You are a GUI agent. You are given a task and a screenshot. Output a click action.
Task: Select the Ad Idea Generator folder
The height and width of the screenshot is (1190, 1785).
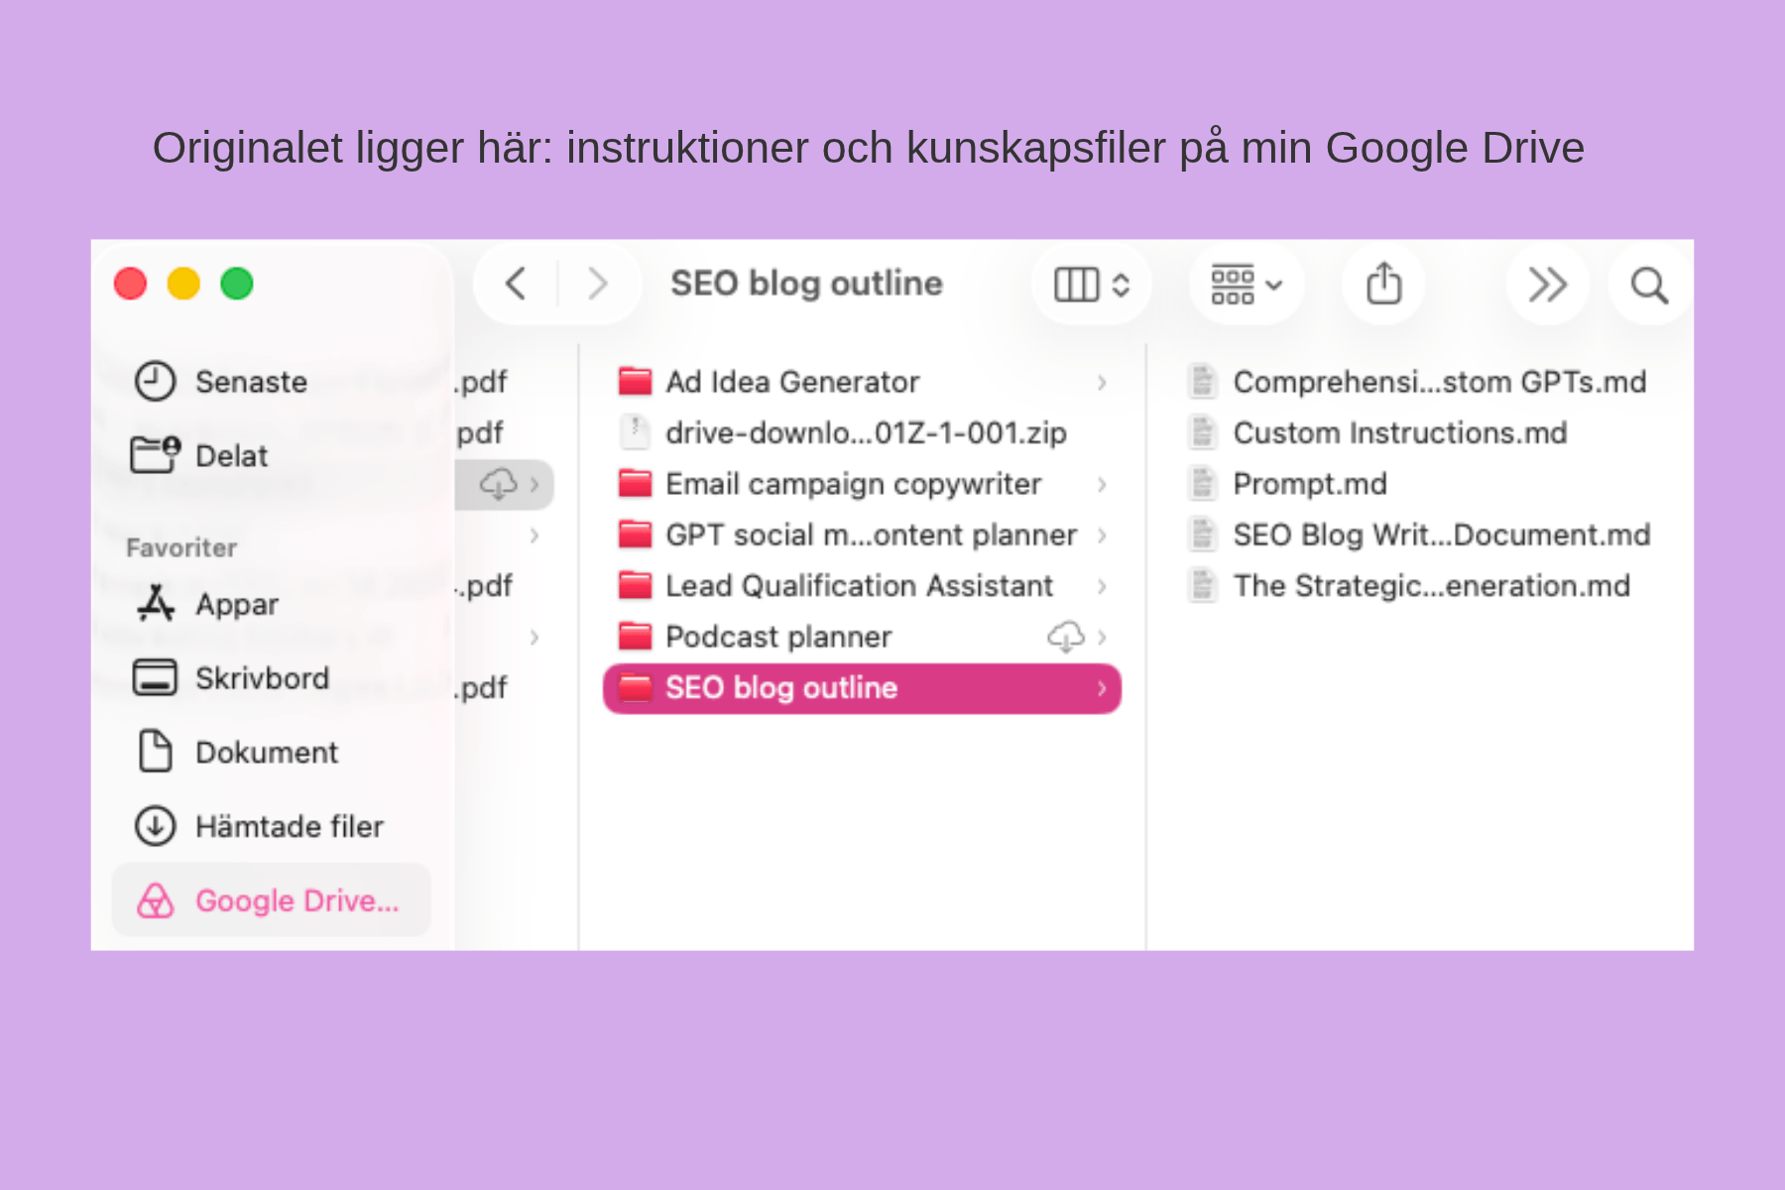[x=861, y=382]
